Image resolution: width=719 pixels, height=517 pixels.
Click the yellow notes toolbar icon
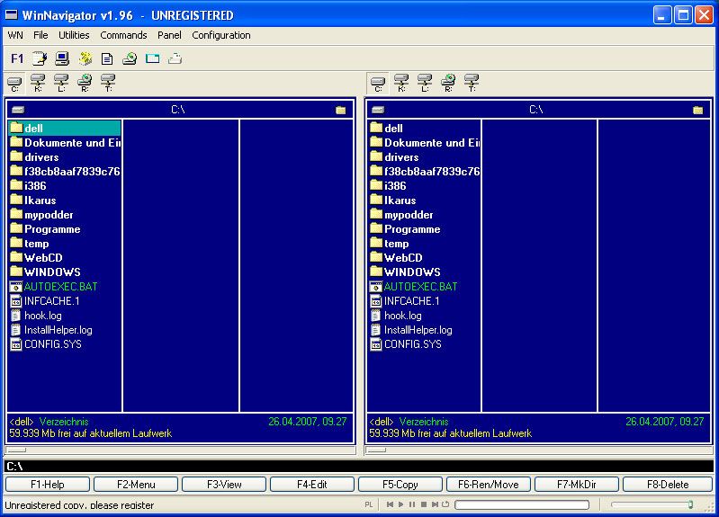tap(85, 58)
